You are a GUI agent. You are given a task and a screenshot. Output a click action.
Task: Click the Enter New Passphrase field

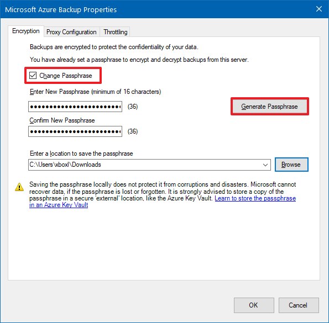pyautogui.click(x=75, y=107)
